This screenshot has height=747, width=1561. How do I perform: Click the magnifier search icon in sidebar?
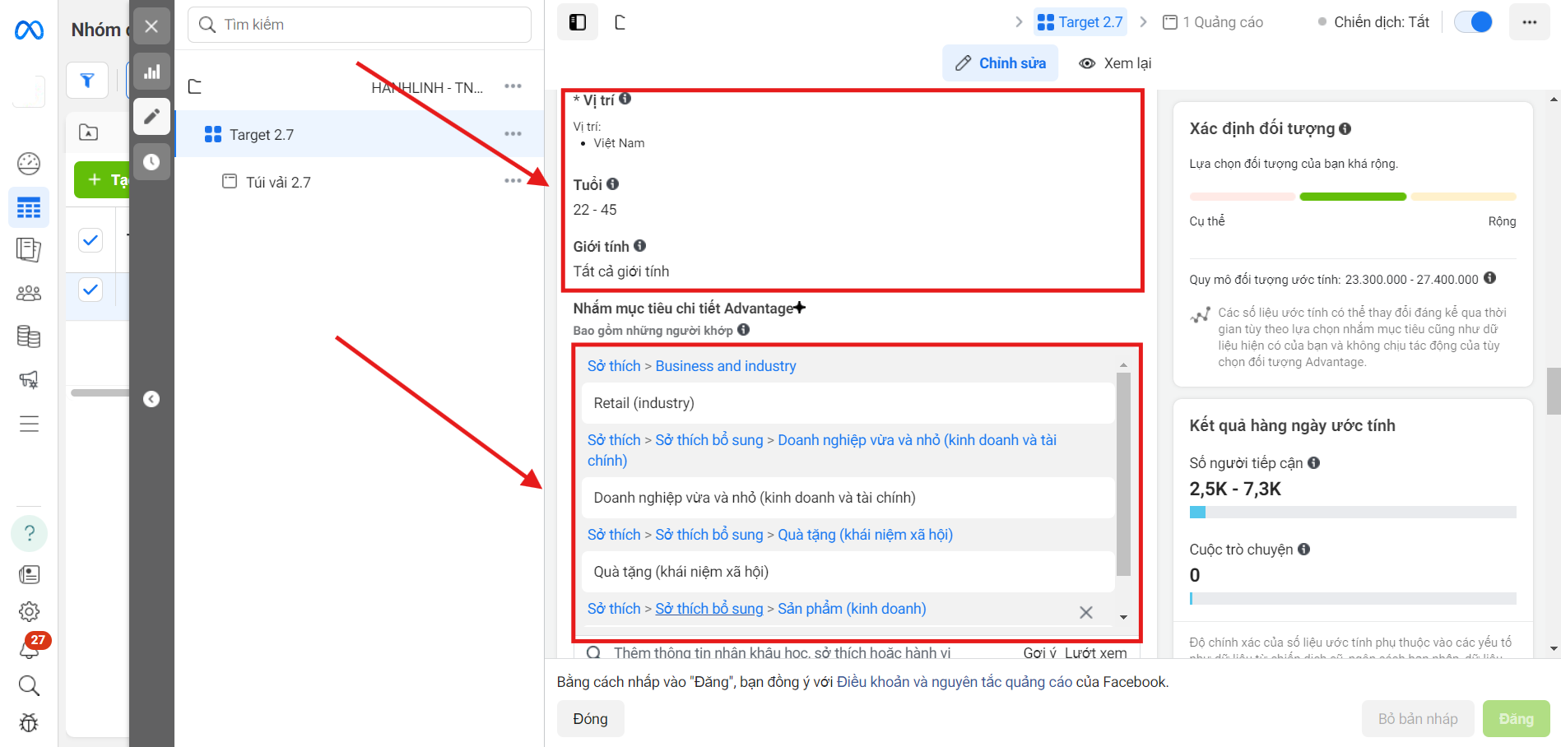click(x=29, y=685)
